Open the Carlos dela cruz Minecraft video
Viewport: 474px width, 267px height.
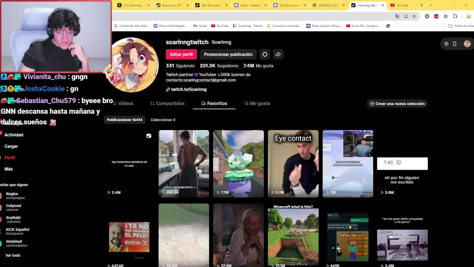[348, 235]
